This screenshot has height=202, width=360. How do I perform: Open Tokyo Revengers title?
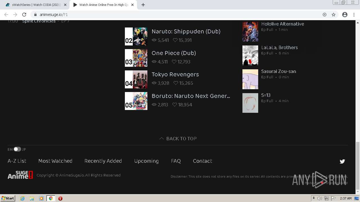[x=175, y=74]
